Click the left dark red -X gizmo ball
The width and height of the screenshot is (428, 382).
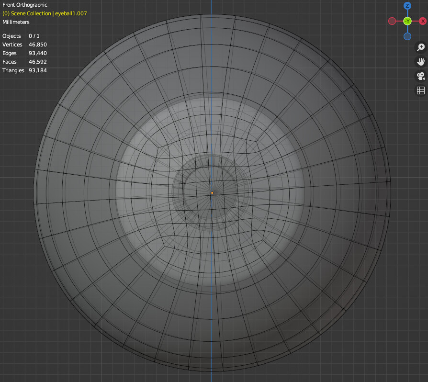click(x=392, y=21)
